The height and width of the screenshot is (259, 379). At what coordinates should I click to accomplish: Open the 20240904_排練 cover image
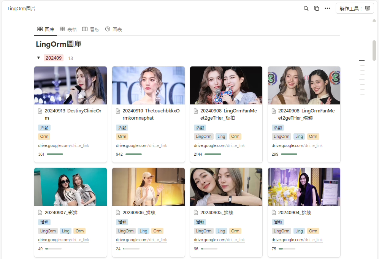pyautogui.click(x=304, y=187)
